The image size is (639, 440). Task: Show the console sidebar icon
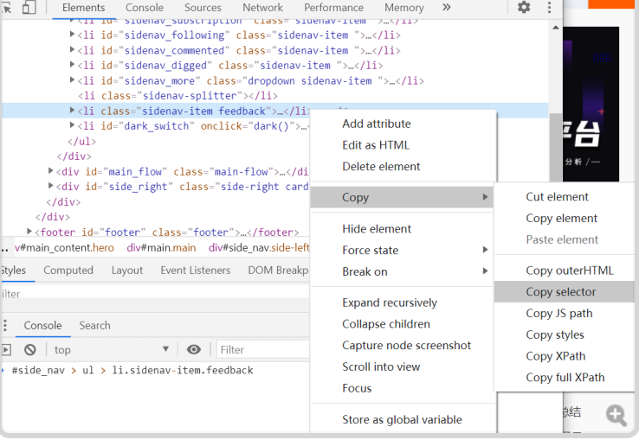point(6,349)
